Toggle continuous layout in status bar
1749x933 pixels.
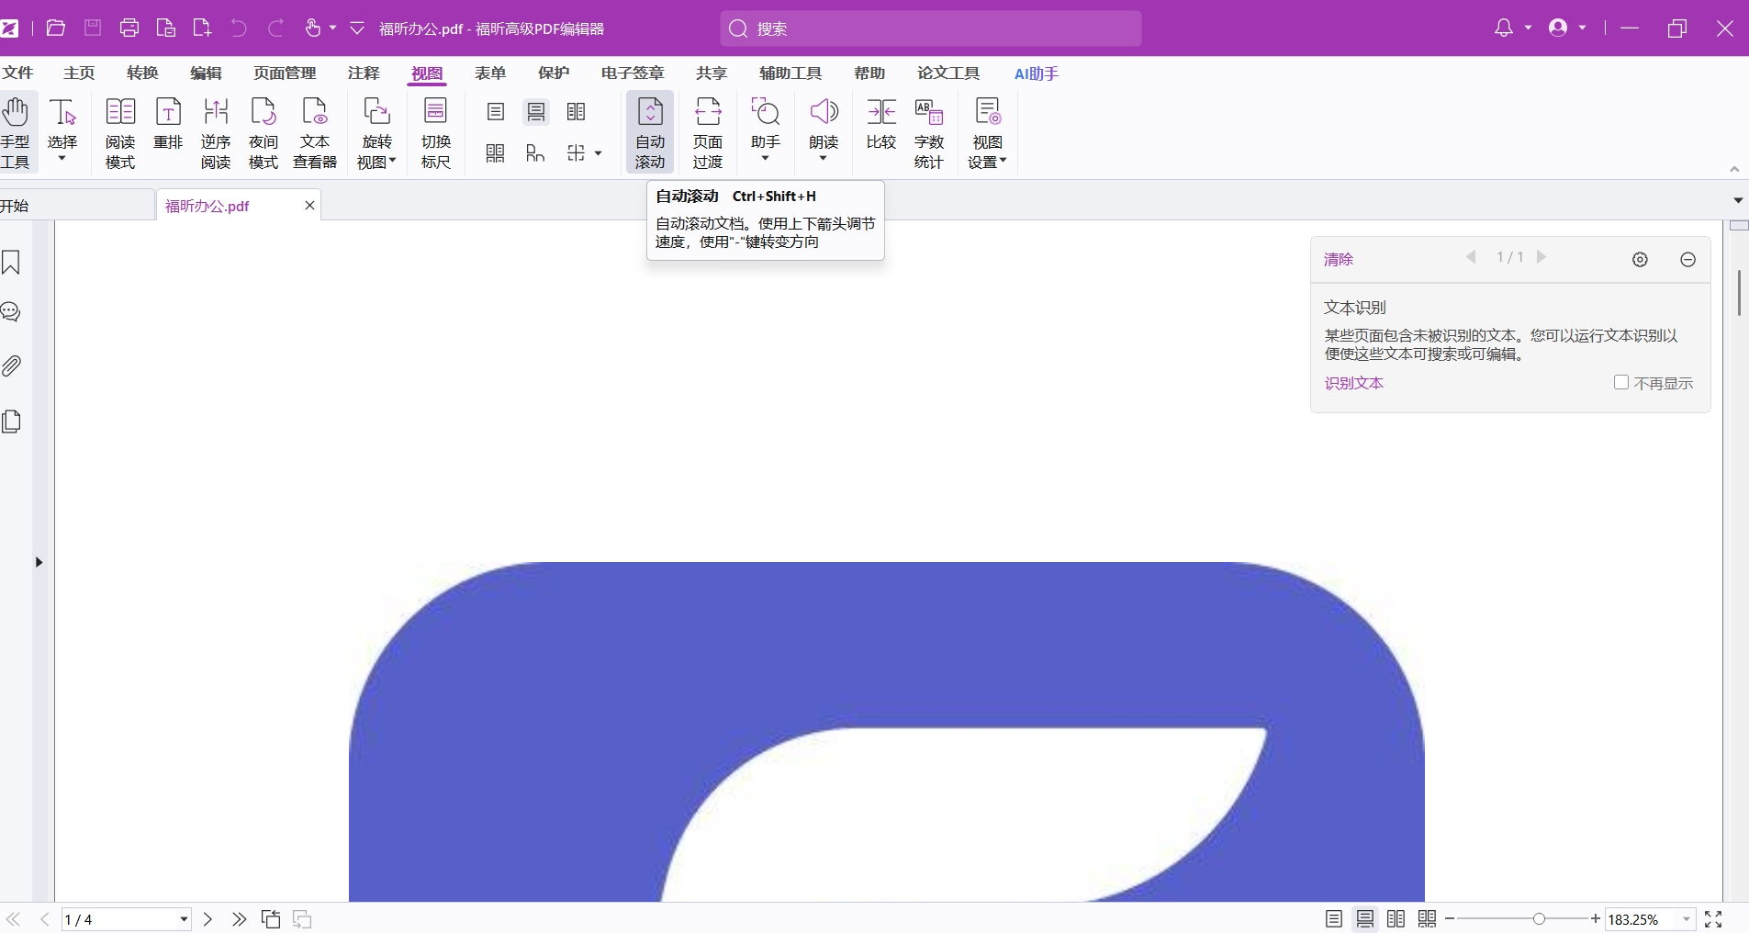tap(1365, 919)
